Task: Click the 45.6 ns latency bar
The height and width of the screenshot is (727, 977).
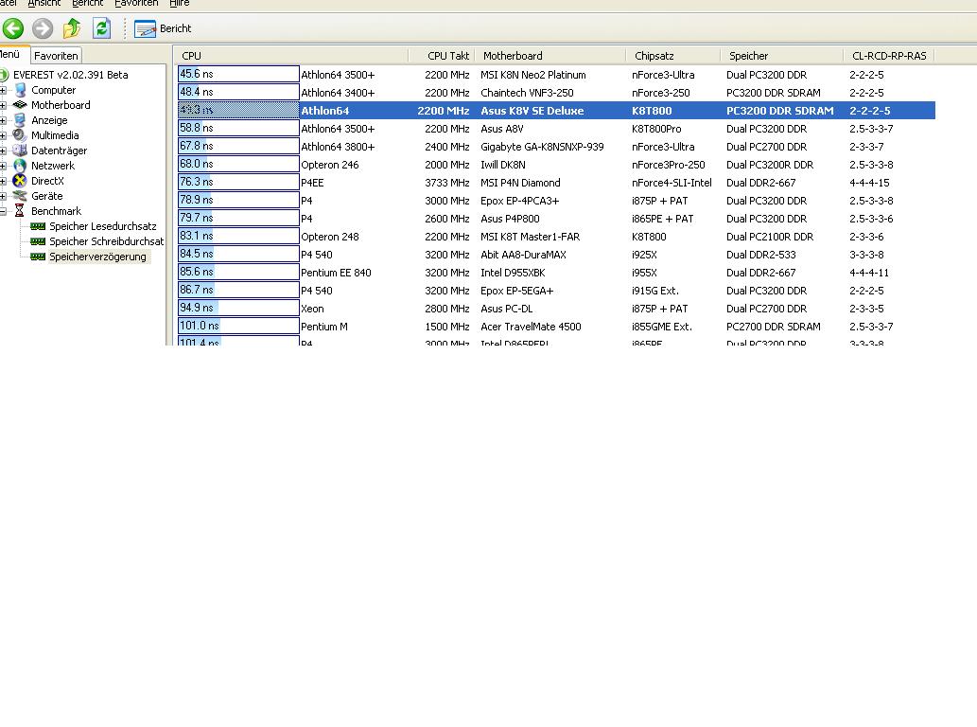Action: [238, 74]
